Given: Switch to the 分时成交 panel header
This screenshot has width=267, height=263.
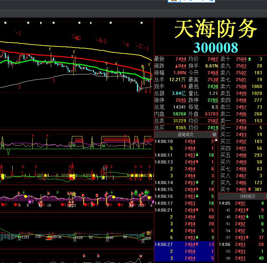Looking at the screenshot, I should pyautogui.click(x=247, y=196).
